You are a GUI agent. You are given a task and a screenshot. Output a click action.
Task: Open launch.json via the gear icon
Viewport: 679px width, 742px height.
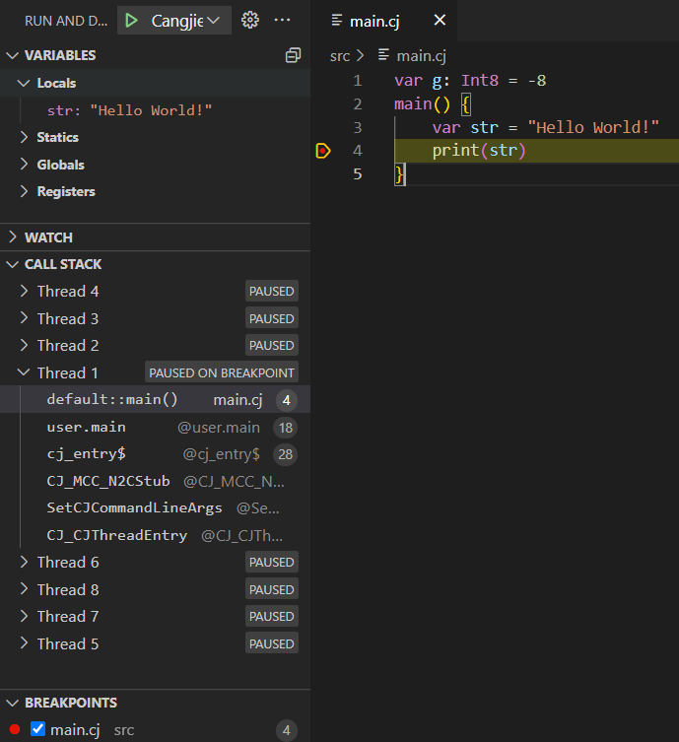(250, 21)
